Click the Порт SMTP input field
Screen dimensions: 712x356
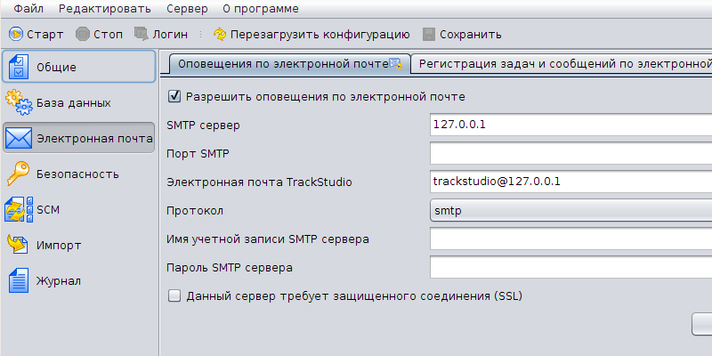(x=570, y=153)
